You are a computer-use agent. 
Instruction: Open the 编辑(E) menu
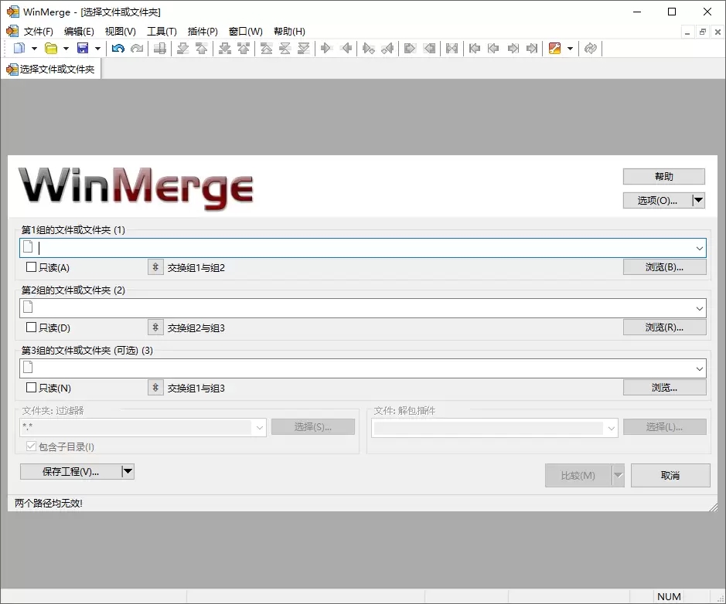[x=79, y=32]
